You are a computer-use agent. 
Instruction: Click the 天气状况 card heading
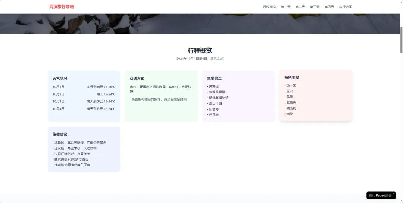tap(60, 79)
